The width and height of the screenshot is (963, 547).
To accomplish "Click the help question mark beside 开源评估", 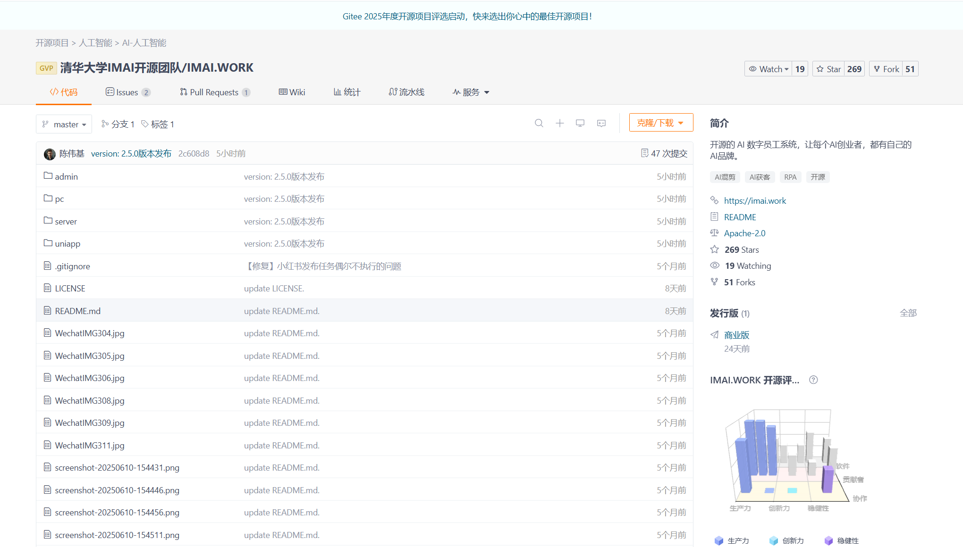I will point(813,380).
